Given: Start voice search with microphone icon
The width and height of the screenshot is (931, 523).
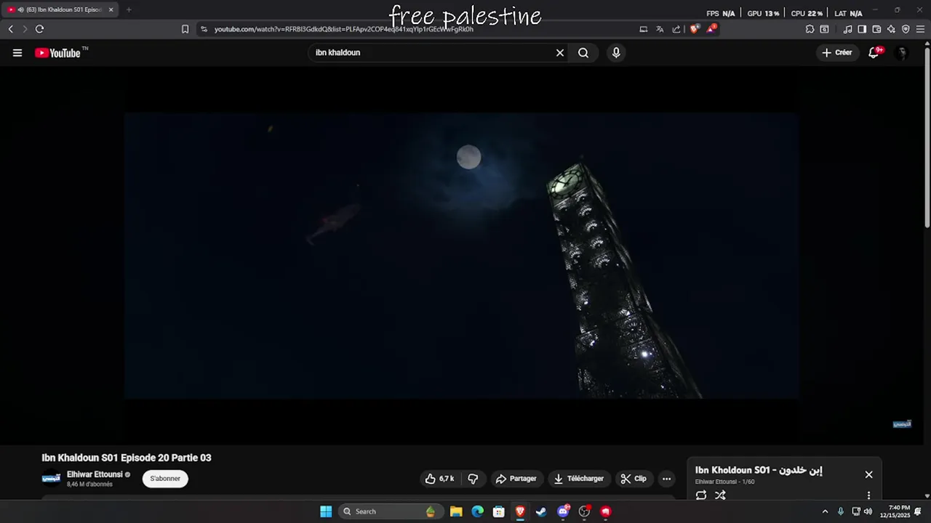Looking at the screenshot, I should click(x=616, y=52).
